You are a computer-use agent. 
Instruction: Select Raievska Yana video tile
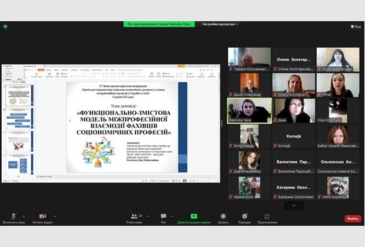[250, 111]
